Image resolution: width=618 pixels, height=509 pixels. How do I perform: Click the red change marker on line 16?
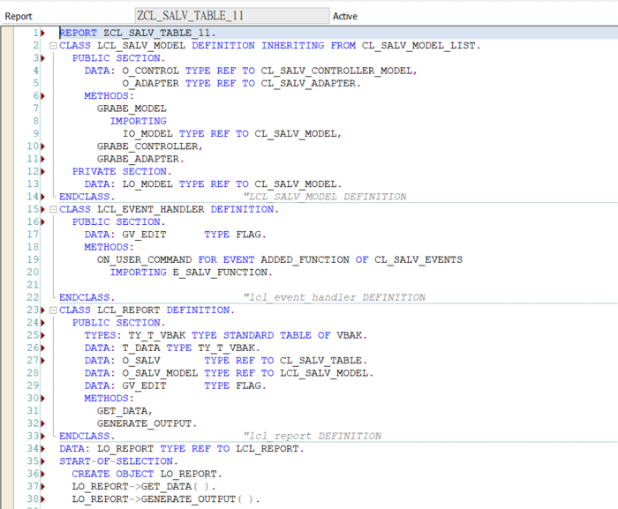click(43, 222)
